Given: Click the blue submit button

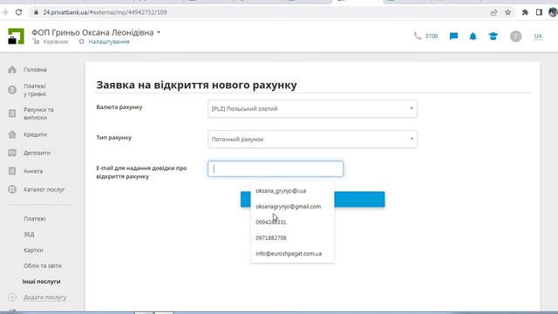Looking at the screenshot, I should [x=312, y=200].
